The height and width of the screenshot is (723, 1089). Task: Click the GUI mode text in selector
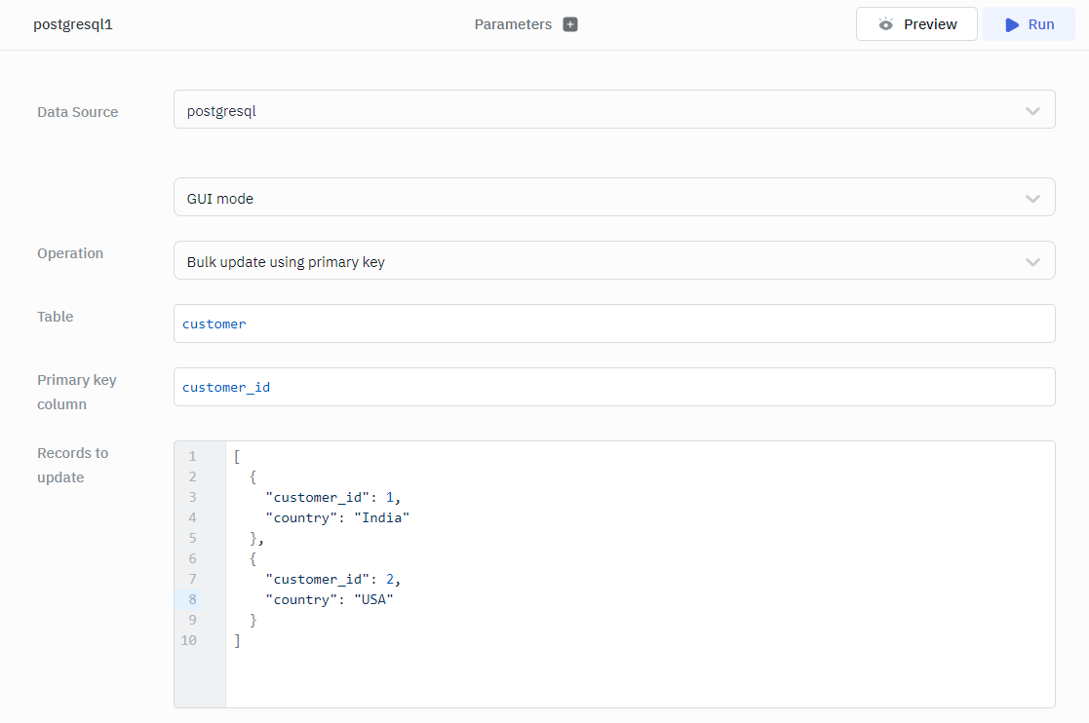click(220, 199)
